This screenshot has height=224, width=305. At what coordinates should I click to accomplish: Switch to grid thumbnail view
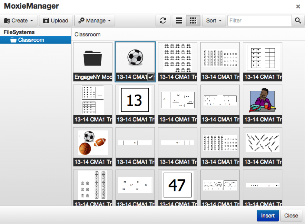pyautogui.click(x=193, y=20)
